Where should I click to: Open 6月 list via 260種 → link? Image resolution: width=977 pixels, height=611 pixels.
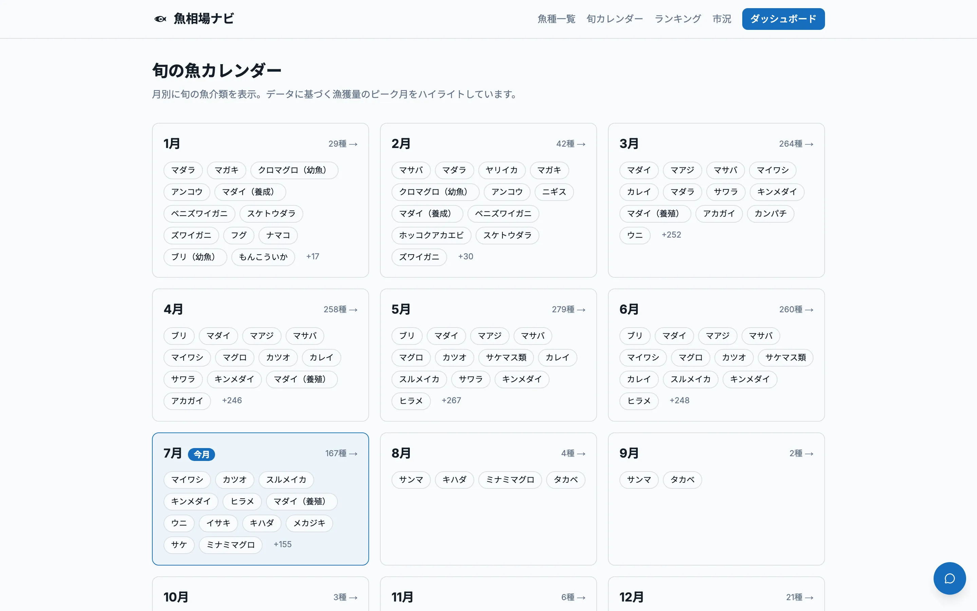pyautogui.click(x=796, y=310)
